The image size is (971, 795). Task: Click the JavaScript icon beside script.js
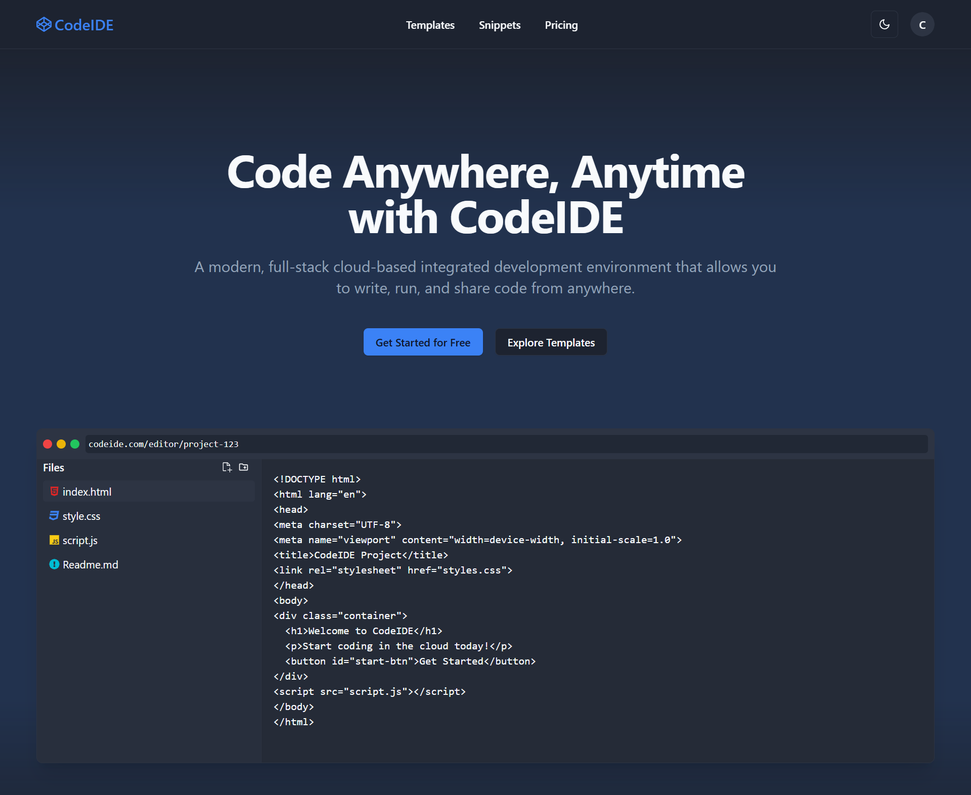click(54, 540)
